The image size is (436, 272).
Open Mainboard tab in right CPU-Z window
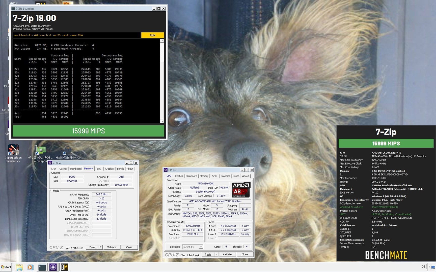tap(191, 176)
